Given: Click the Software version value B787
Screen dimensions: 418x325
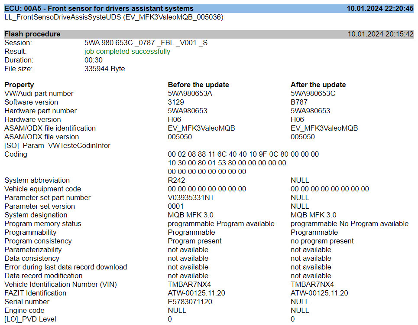Looking at the screenshot, I should (298, 102).
